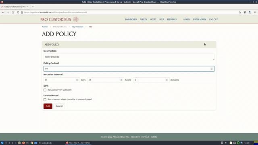Switch to workspace 2 in the pager

coord(9,143)
